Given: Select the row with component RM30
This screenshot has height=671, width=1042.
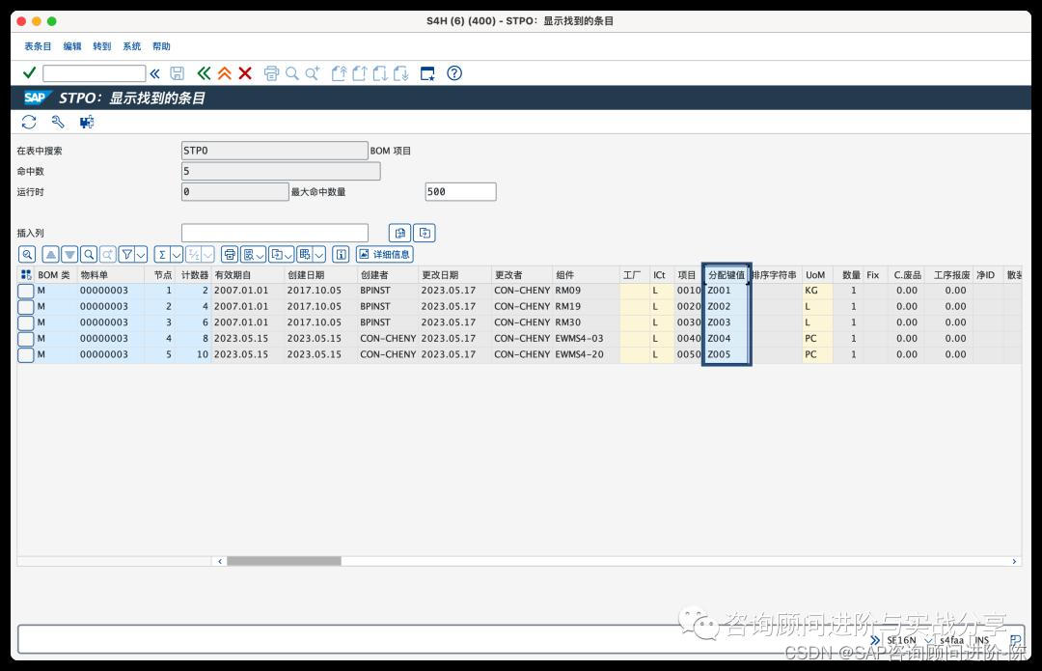Looking at the screenshot, I should pos(26,322).
